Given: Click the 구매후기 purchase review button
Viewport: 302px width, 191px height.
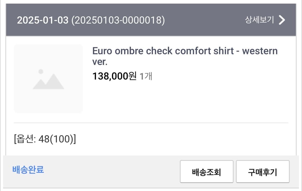Looking at the screenshot, I should point(263,171).
